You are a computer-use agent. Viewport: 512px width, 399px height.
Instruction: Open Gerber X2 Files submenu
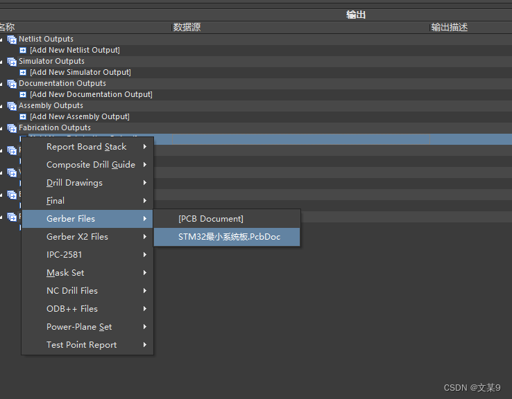pos(87,237)
